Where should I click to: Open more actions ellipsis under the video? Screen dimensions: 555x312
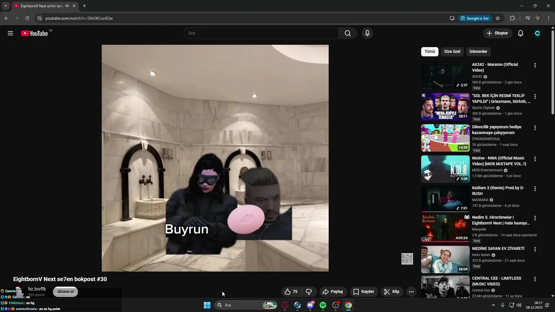click(x=411, y=292)
